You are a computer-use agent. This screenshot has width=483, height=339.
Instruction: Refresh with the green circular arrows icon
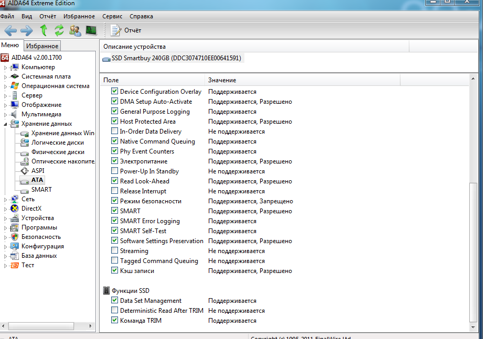tap(59, 30)
